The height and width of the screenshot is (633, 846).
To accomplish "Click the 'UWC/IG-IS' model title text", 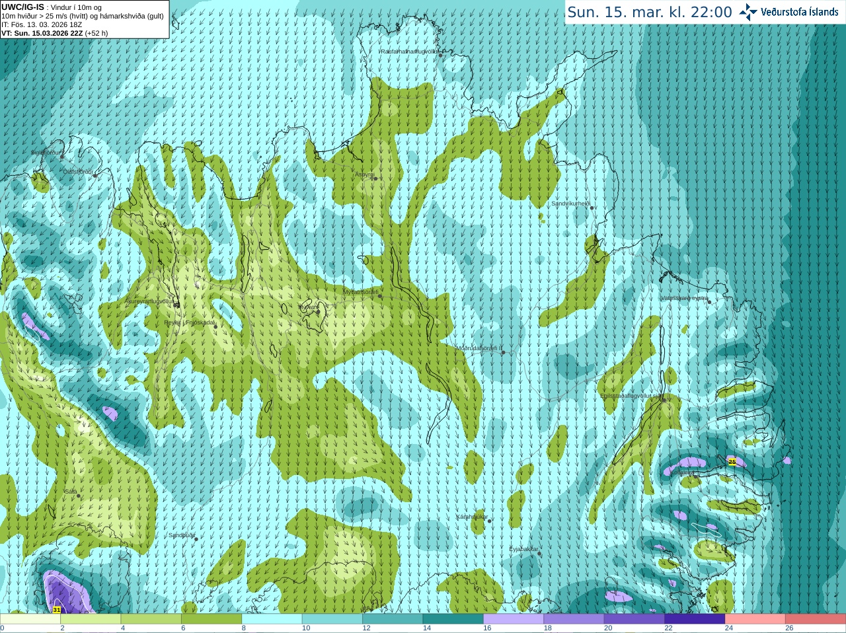I will 23,7.
